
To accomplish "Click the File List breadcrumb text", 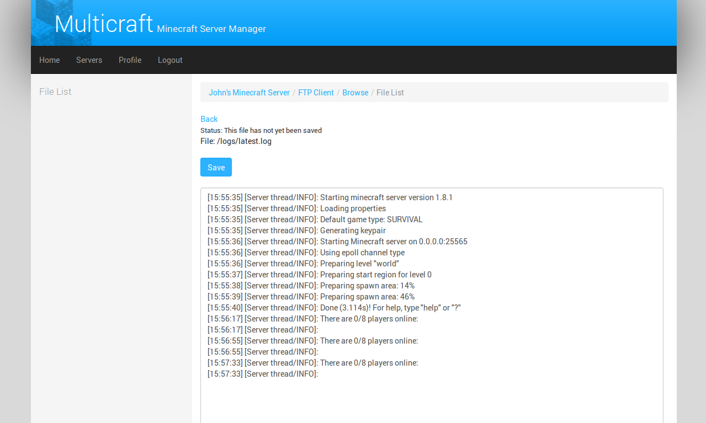I will click(x=390, y=93).
